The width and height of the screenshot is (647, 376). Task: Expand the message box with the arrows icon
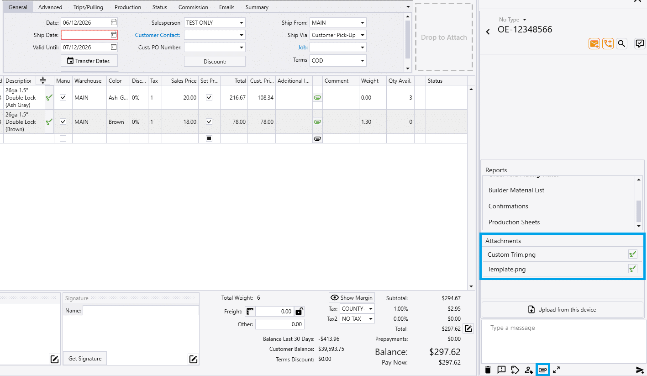pos(556,370)
